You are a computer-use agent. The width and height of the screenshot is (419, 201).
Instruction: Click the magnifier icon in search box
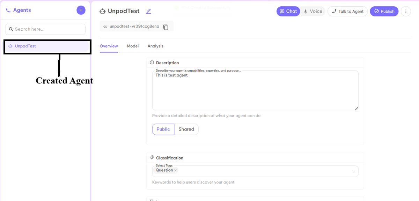[x=11, y=29]
